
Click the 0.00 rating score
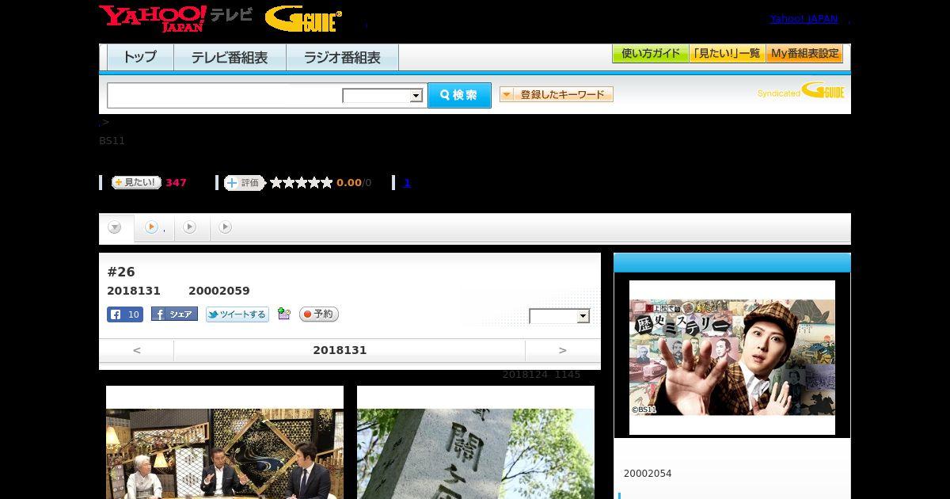tap(348, 183)
